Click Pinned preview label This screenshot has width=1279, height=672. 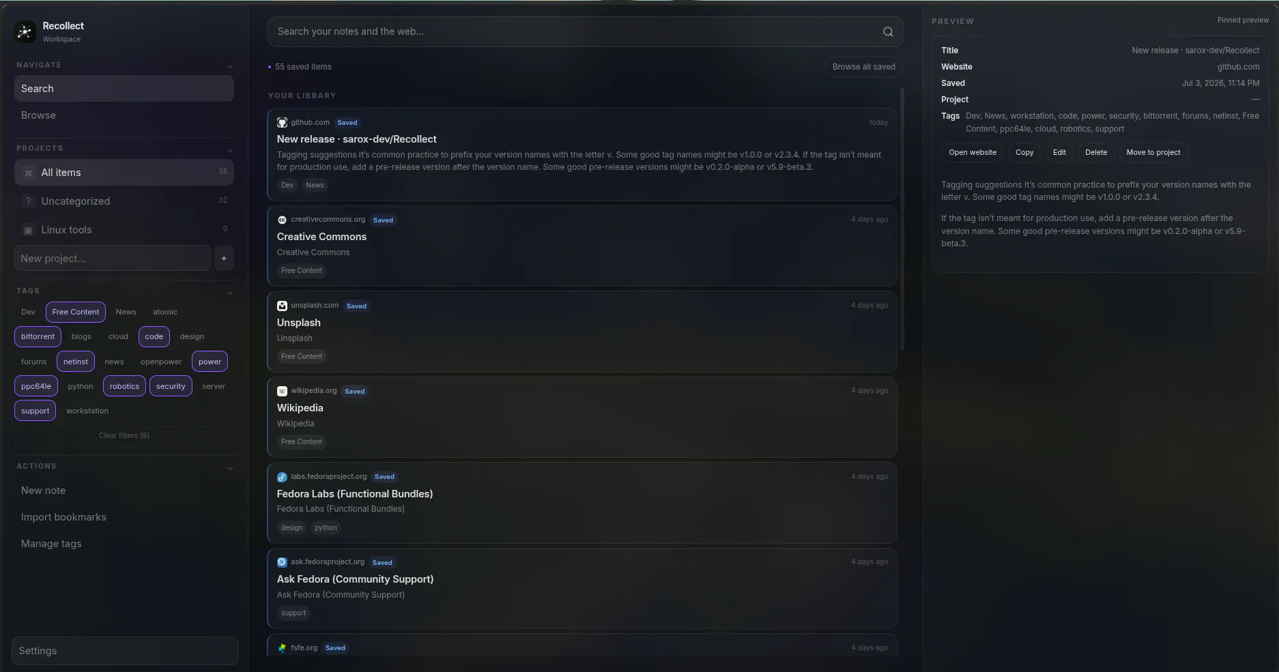[x=1243, y=20]
